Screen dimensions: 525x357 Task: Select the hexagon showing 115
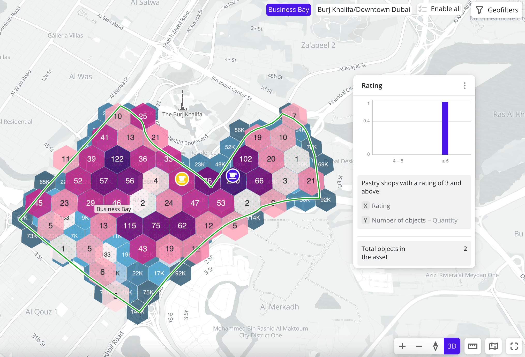coord(130,226)
